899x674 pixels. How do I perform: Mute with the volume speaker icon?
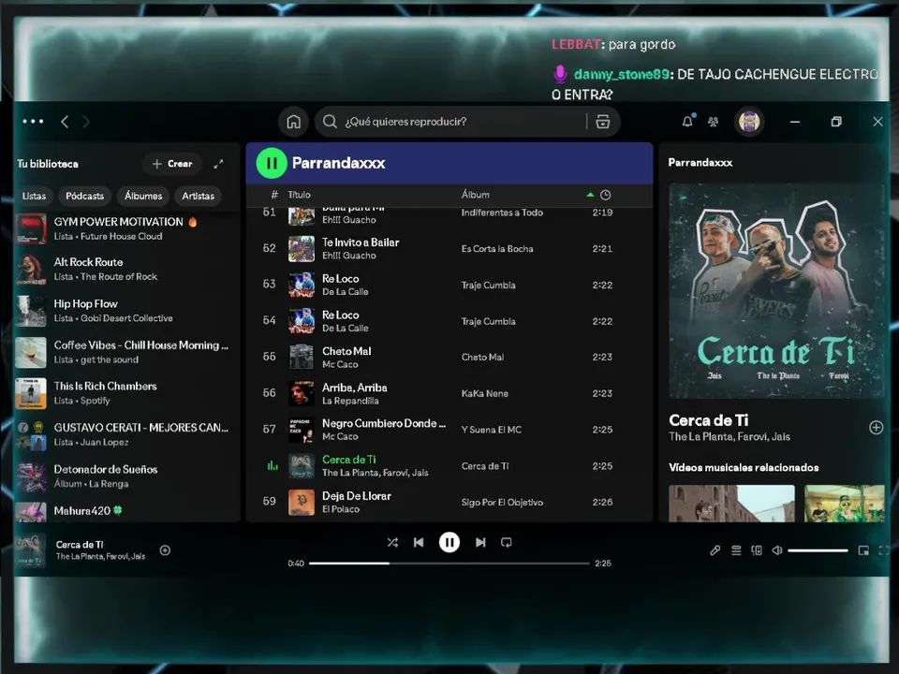point(777,550)
